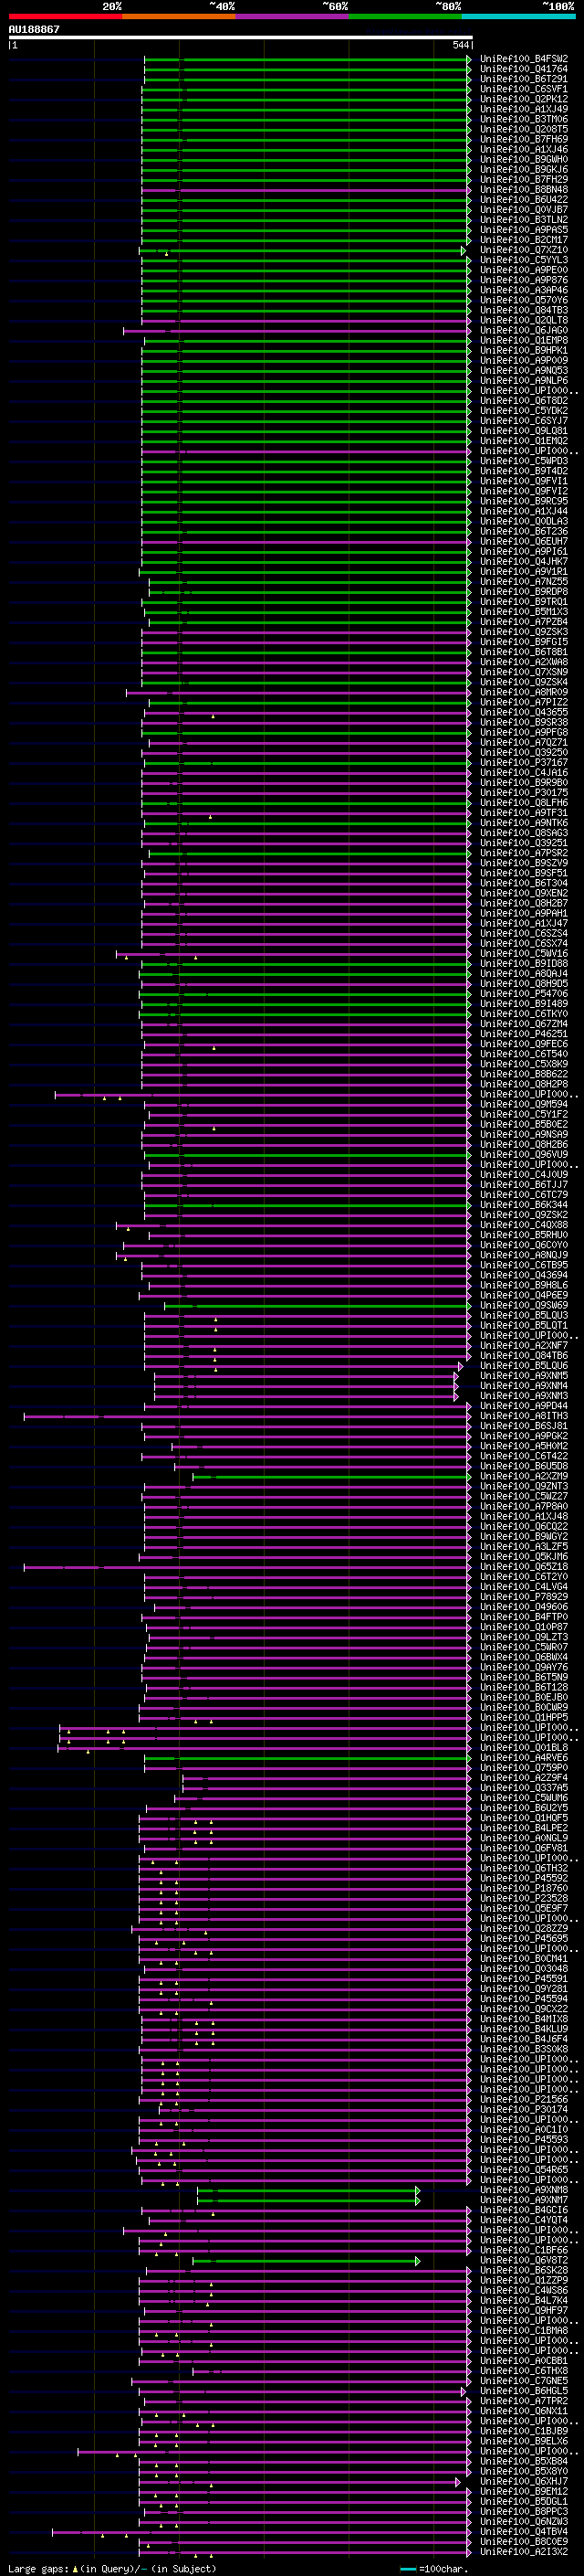Select the UniRef100_A8ITH3 label
The height and width of the screenshot is (2576, 584).
pyautogui.click(x=524, y=1416)
